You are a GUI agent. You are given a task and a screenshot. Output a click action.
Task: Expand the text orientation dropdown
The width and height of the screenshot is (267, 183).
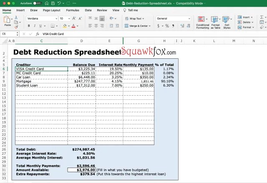pyautogui.click(x=116, y=18)
